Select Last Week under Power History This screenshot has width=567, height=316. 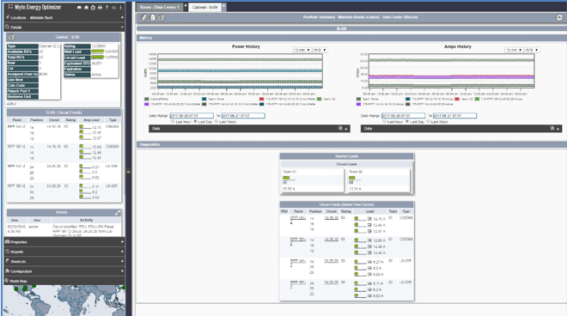point(216,121)
